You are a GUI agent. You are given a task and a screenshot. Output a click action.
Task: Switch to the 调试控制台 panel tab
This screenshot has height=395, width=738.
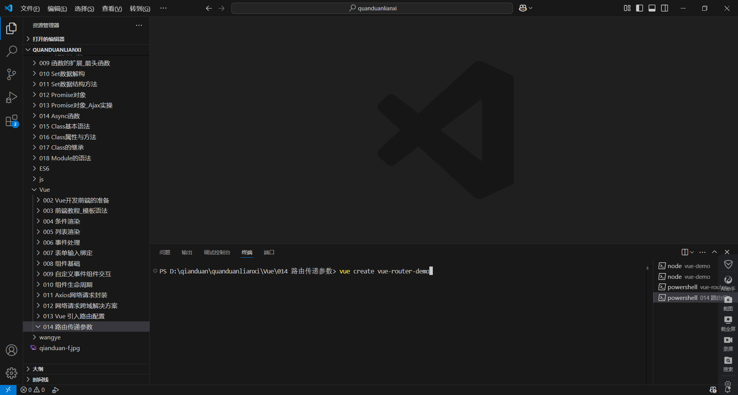(217, 252)
